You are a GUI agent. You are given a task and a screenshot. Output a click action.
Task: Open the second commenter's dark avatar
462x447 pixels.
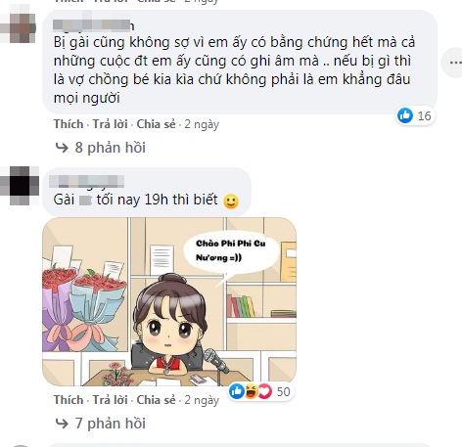pos(20,186)
